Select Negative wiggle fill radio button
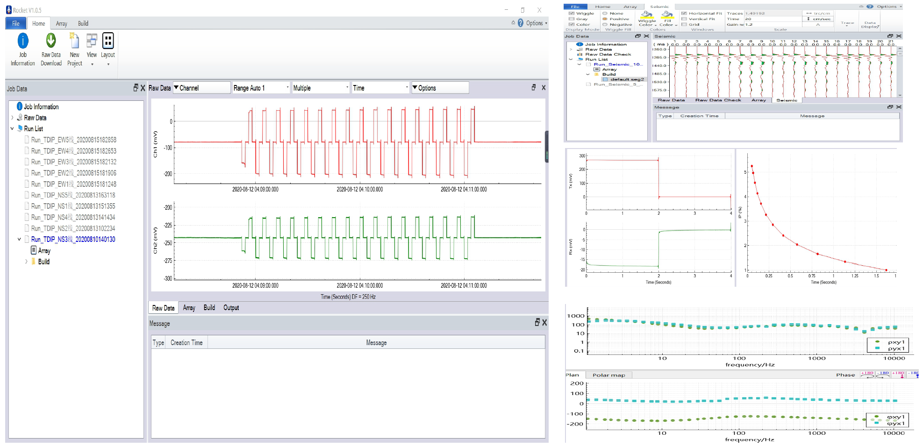The width and height of the screenshot is (923, 446). [x=605, y=25]
